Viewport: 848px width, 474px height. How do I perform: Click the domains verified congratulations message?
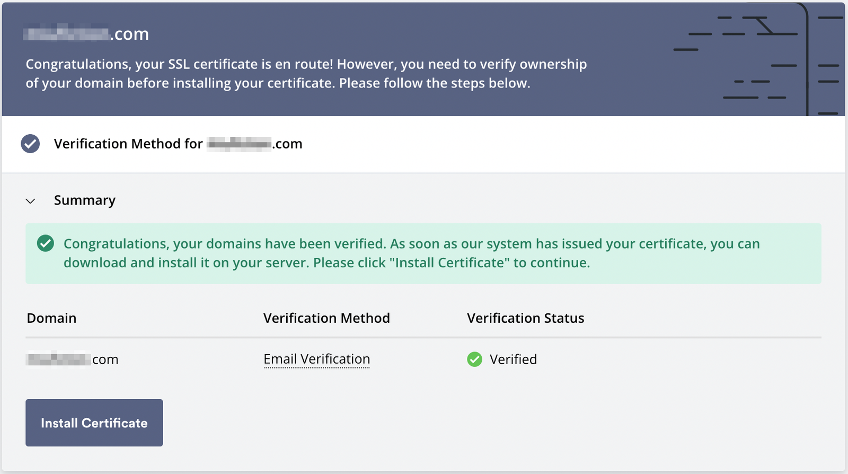[x=411, y=244]
